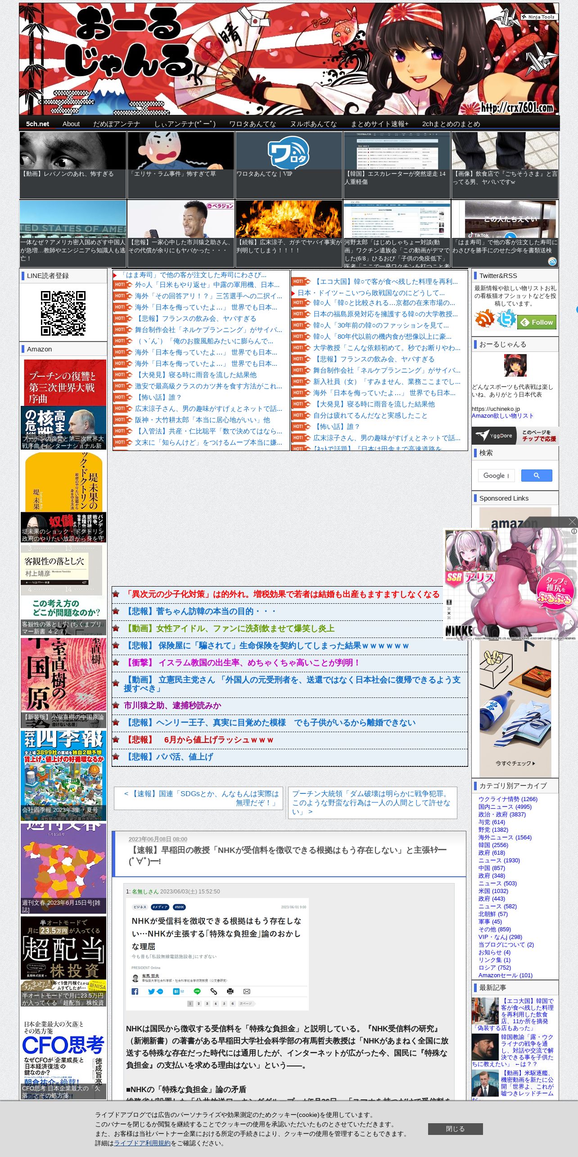Open the エリサ・ラム事件 thumbnail
578x1157 pixels.
click(181, 165)
